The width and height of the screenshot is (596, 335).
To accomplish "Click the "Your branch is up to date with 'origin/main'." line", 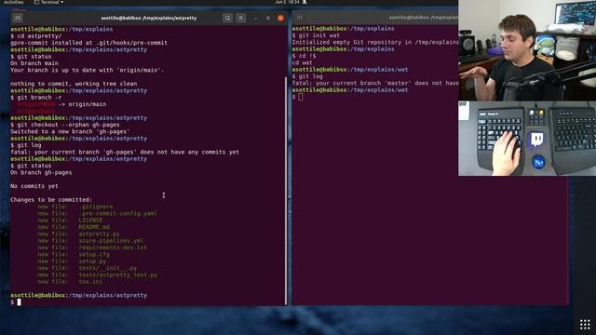I will coord(87,71).
